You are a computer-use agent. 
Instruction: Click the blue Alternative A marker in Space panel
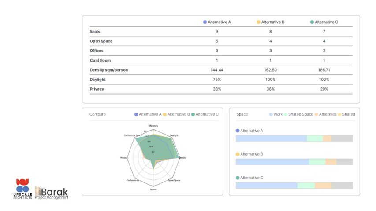(x=238, y=131)
